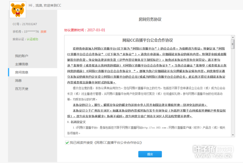243x163 pixels.
Task: Click the 改绑 link beside the phone number
Action: click(x=44, y=31)
